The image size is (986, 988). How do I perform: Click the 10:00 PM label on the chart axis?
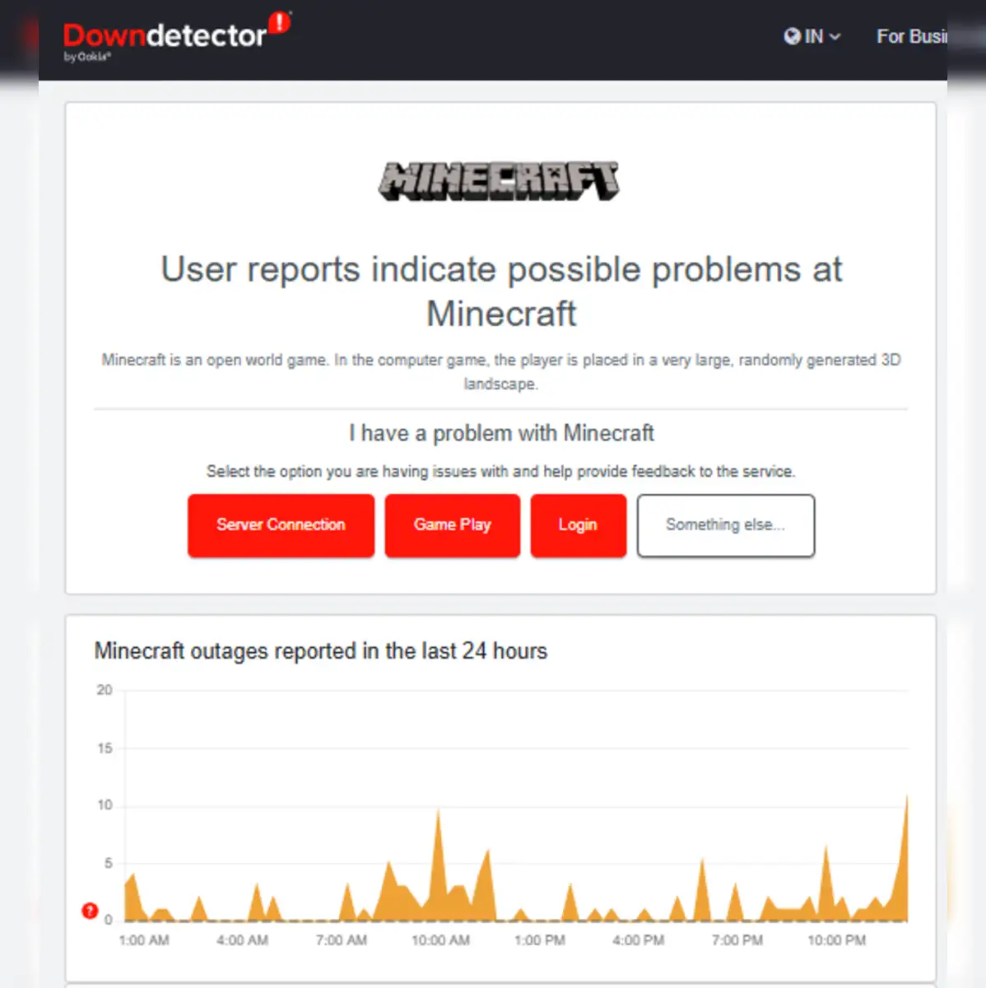(x=836, y=940)
